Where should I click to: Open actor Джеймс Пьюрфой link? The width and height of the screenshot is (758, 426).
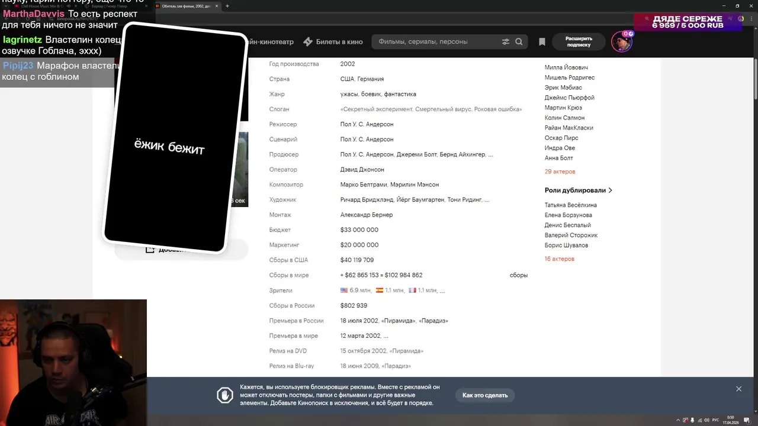tap(570, 98)
